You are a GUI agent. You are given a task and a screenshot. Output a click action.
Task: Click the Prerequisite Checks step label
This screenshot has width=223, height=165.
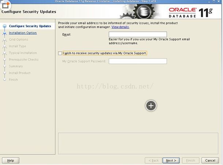point(24,59)
